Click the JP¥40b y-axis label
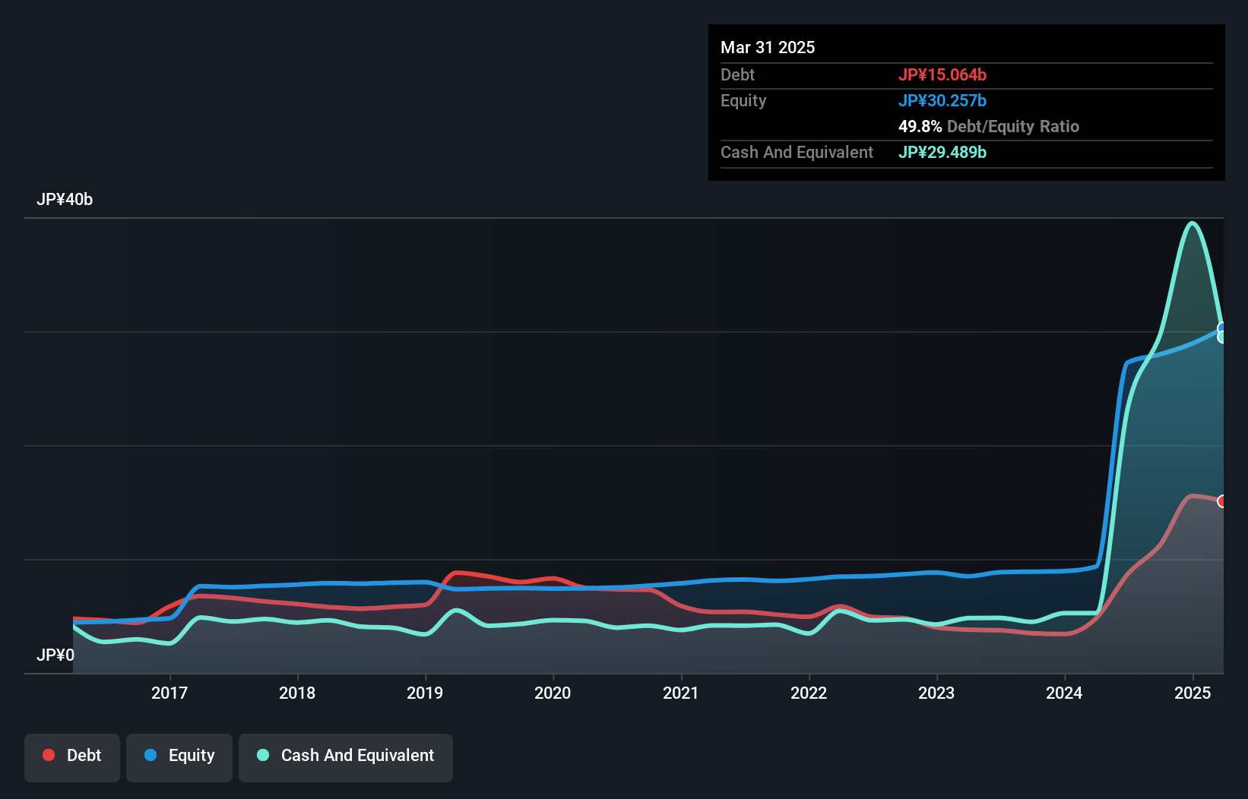 point(65,200)
